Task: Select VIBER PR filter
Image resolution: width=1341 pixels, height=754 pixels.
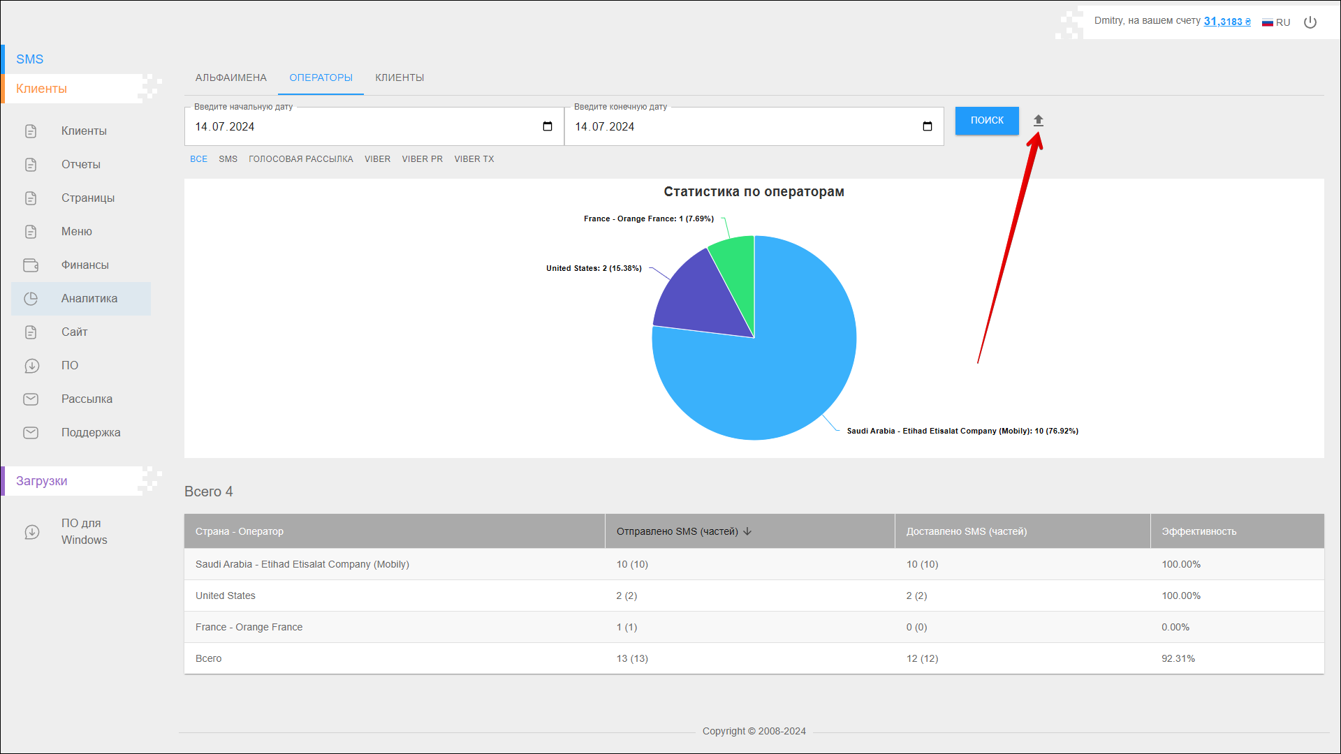Action: click(x=422, y=159)
